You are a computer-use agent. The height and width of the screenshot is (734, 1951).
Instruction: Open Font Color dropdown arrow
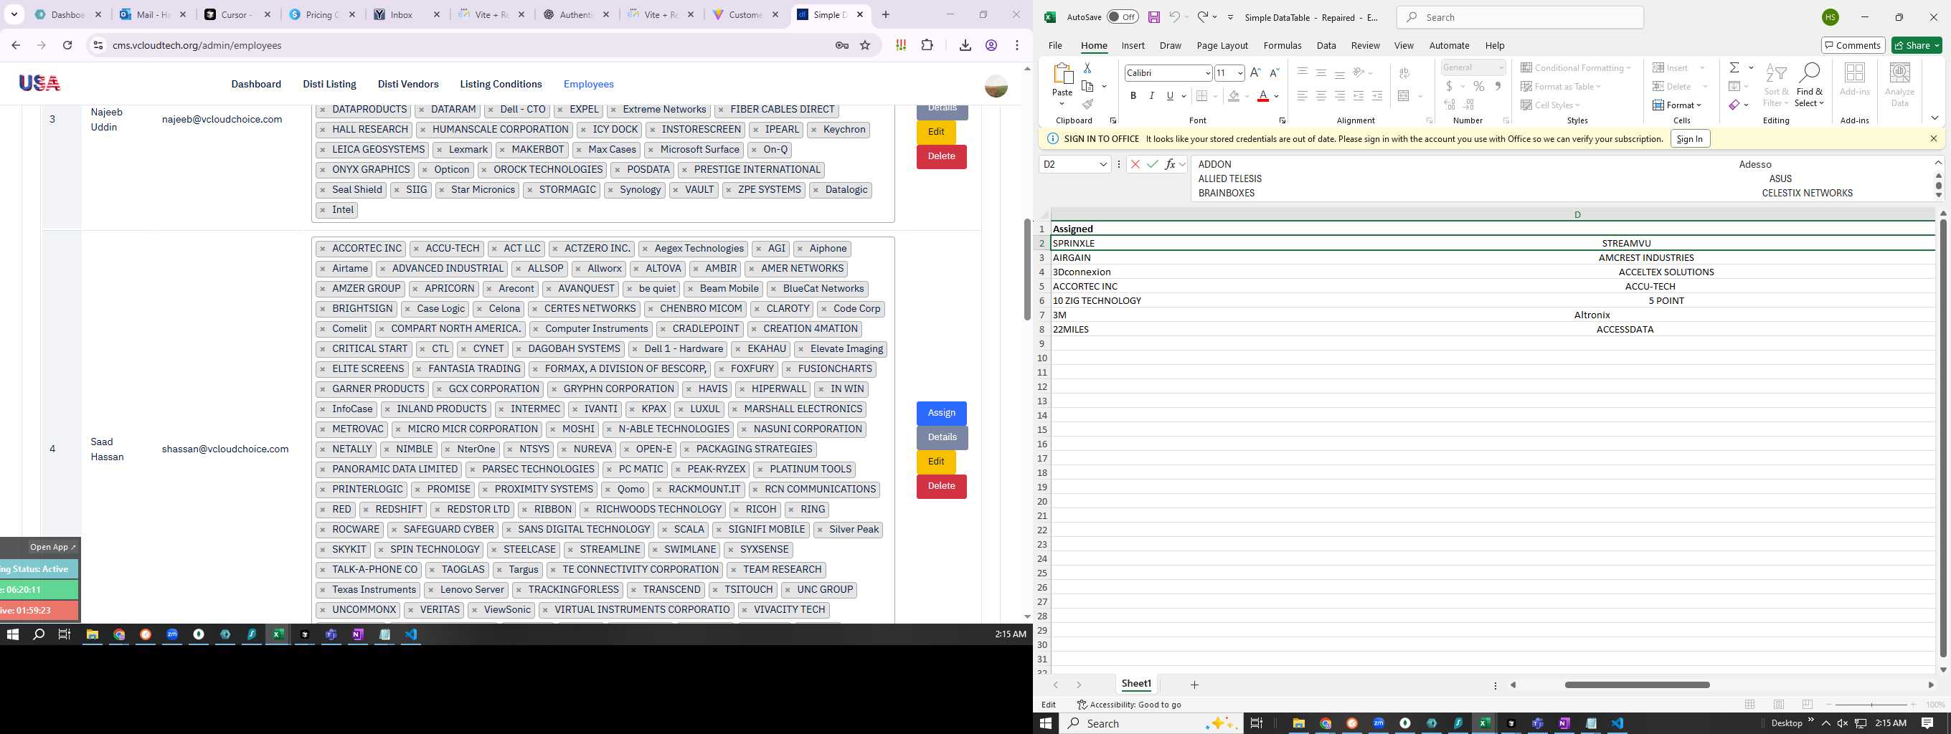[1276, 96]
